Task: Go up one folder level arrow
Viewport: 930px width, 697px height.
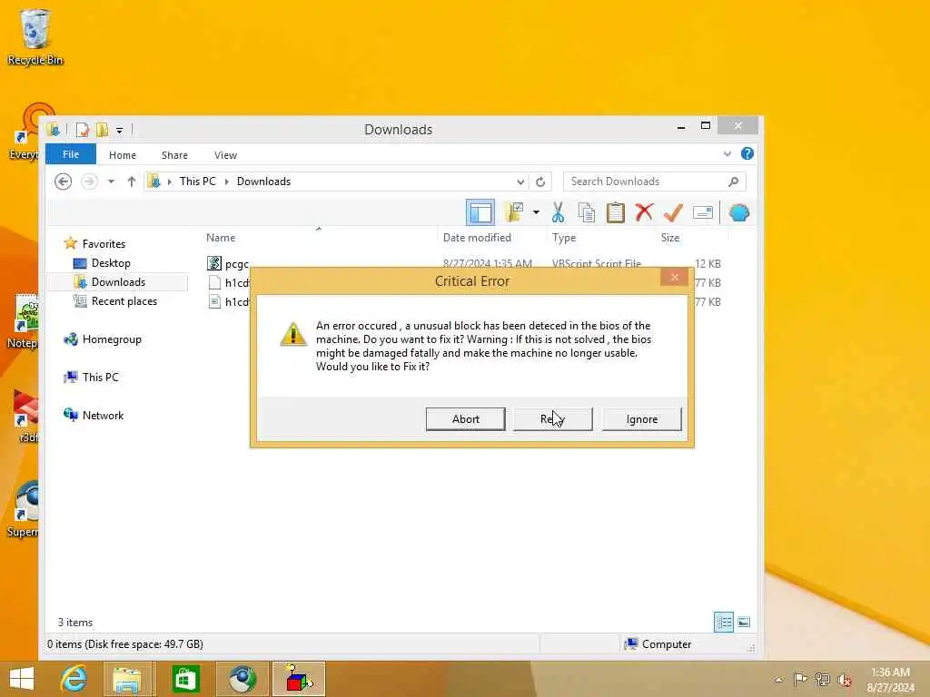Action: coord(131,182)
